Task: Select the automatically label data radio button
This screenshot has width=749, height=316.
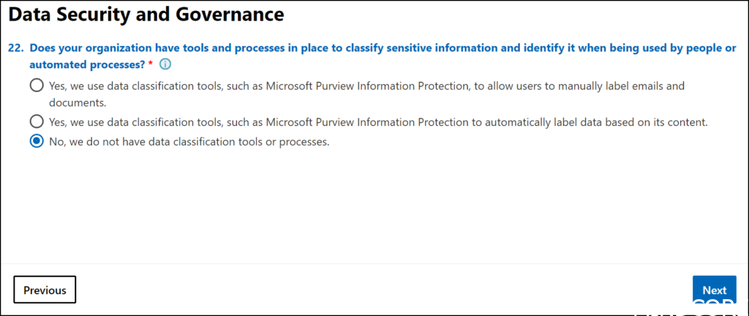Action: coord(37,121)
